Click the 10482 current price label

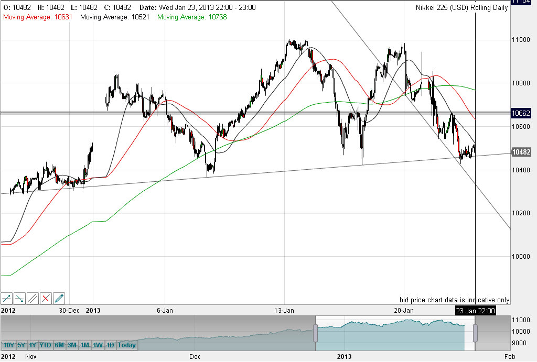pyautogui.click(x=521, y=152)
